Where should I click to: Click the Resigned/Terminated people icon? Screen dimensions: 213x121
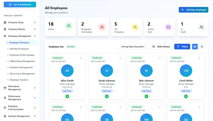point(102,27)
